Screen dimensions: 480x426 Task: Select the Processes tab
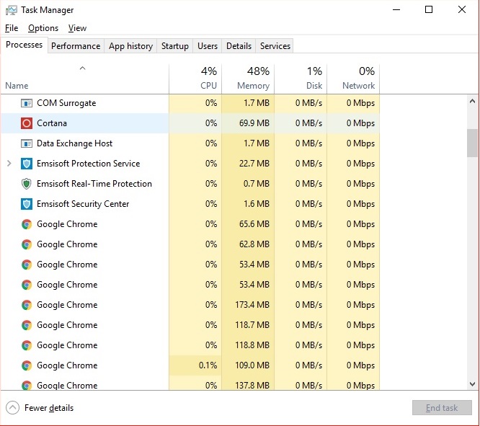pyautogui.click(x=25, y=45)
